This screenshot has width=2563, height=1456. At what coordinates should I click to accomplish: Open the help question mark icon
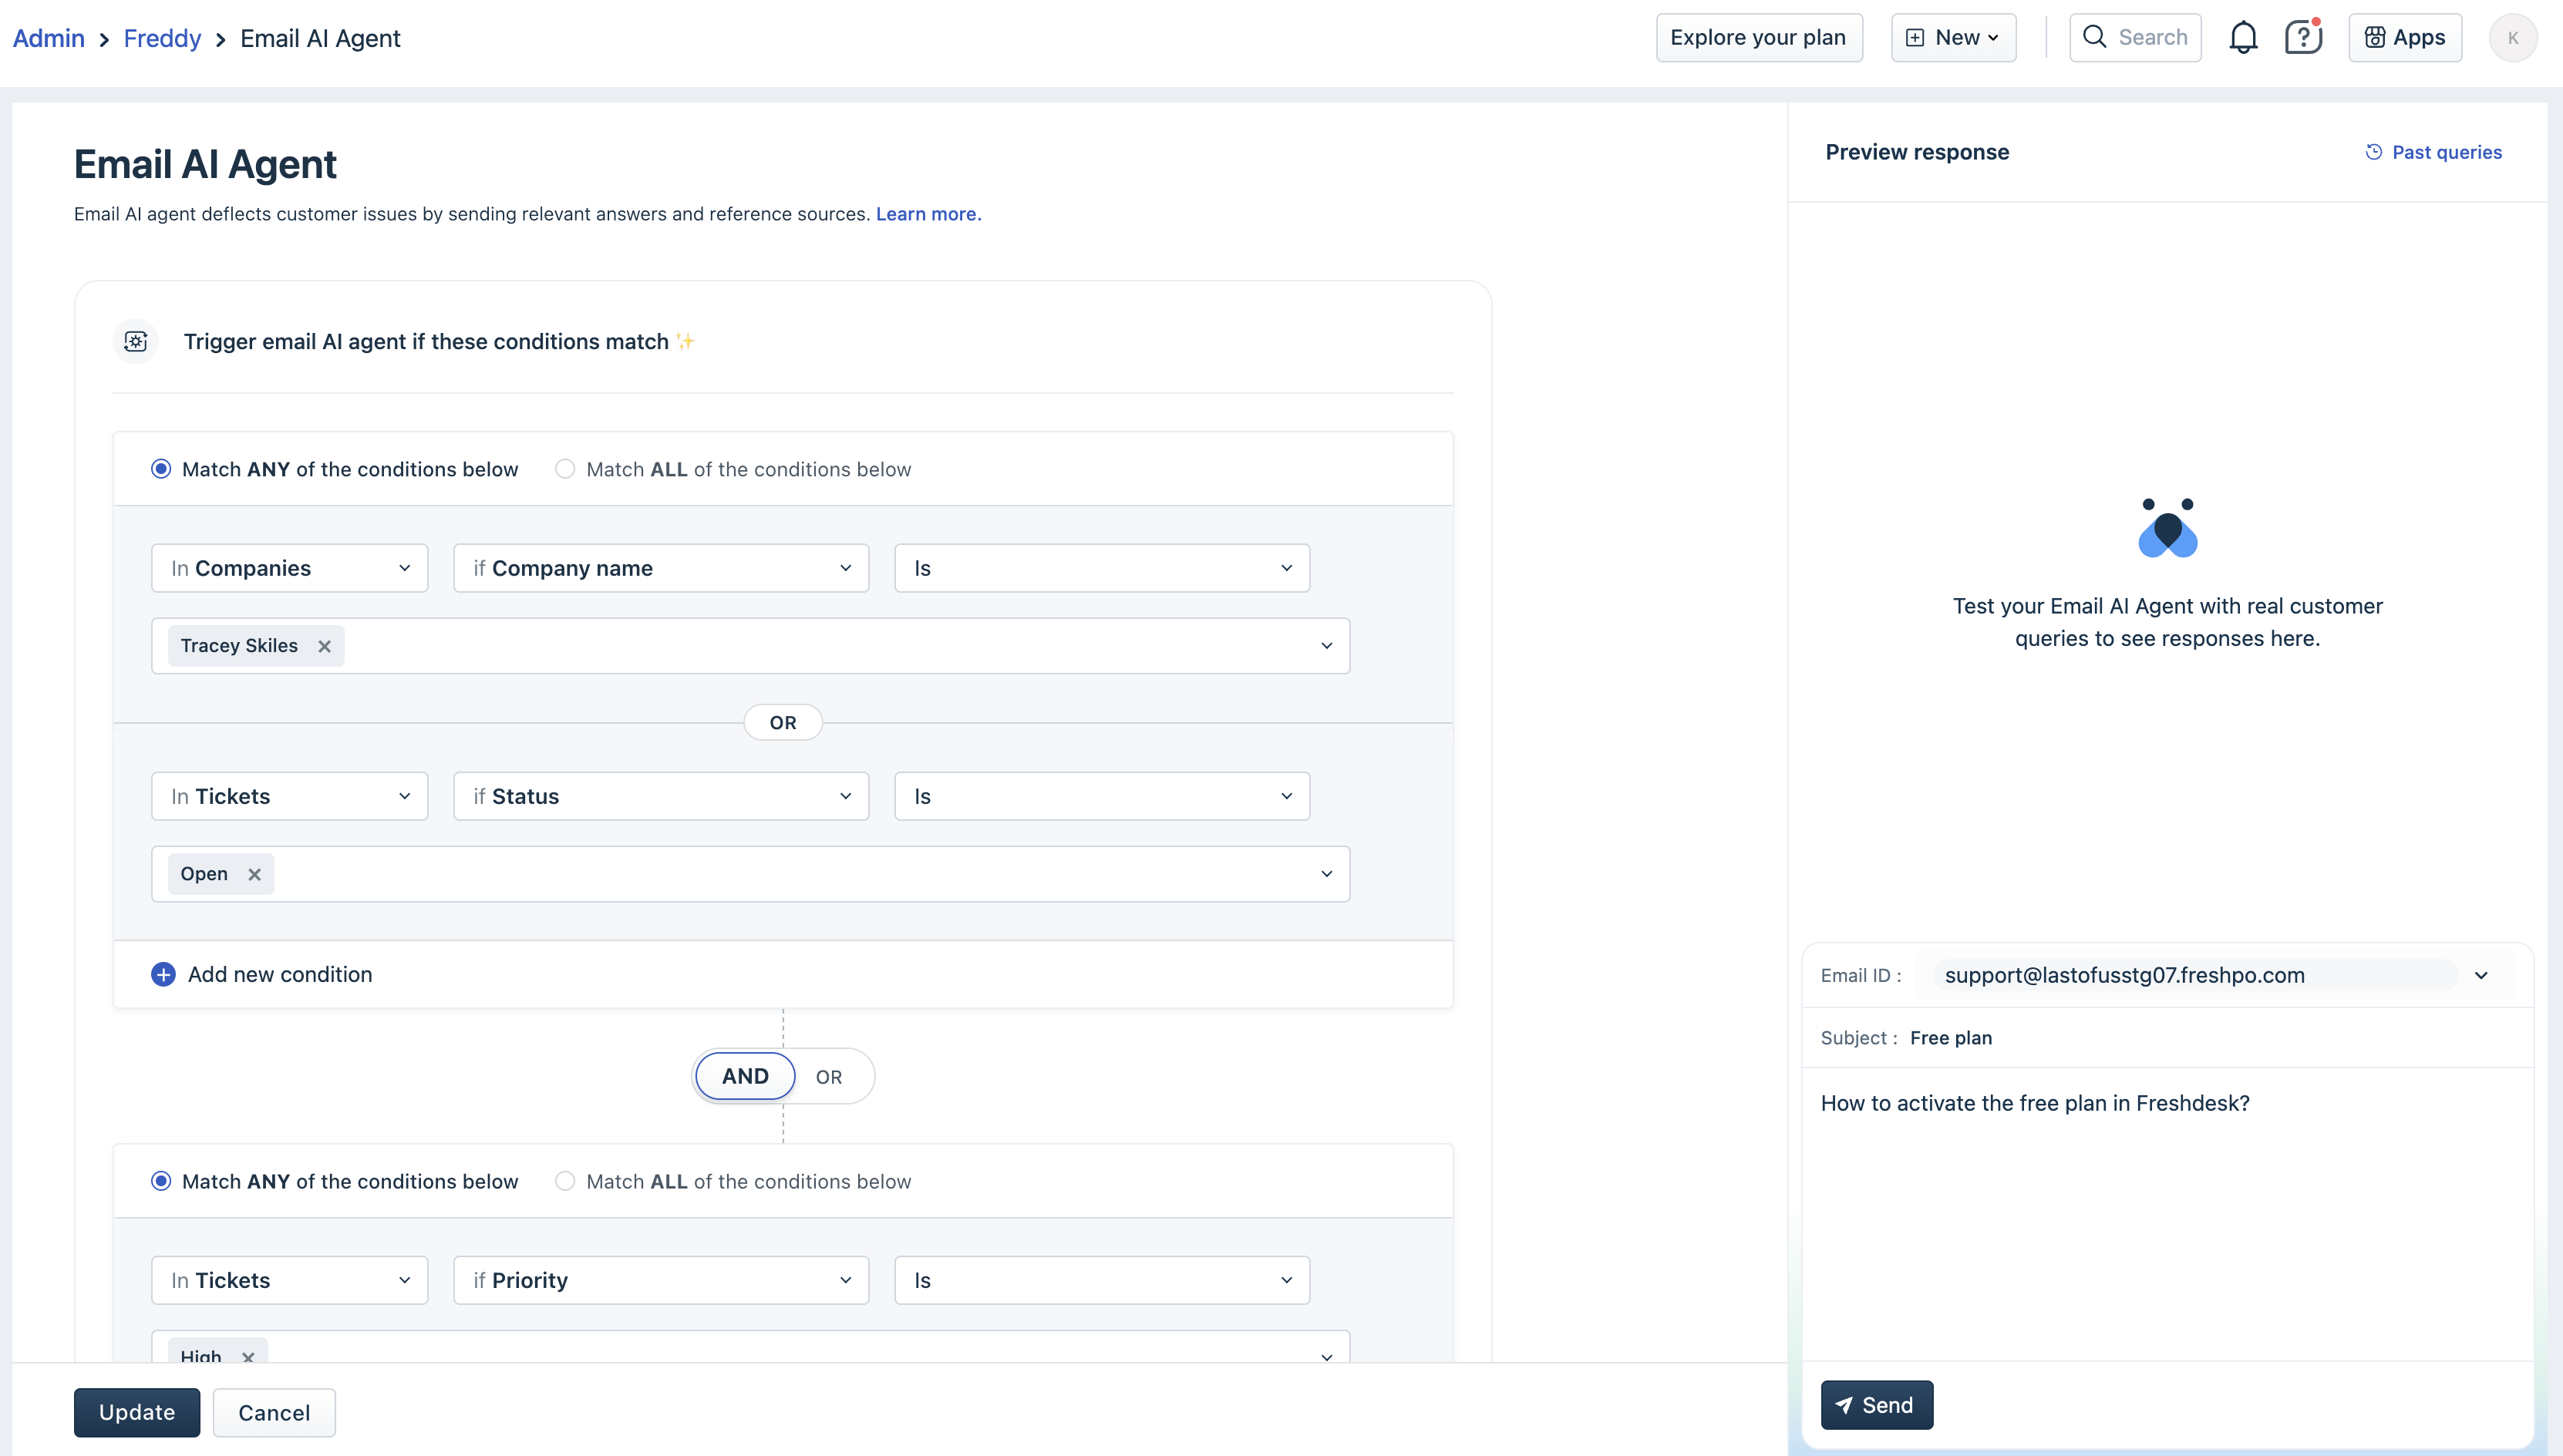pyautogui.click(x=2302, y=38)
